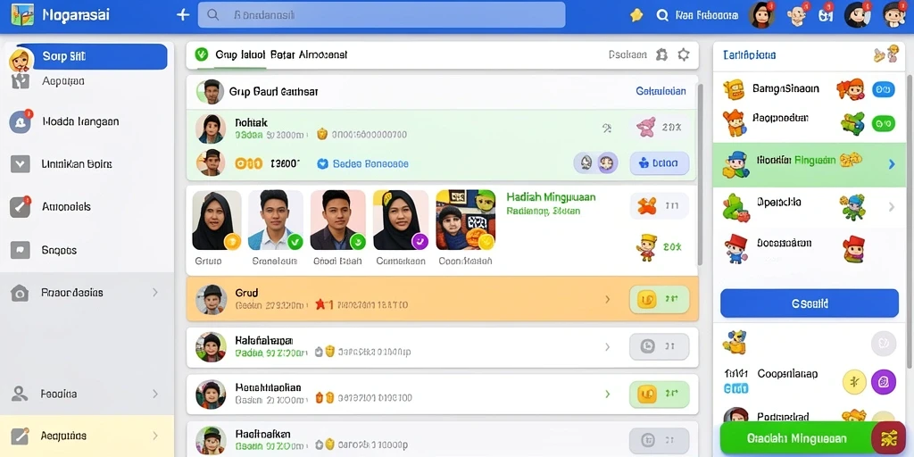Expand highlighted Hoodiin Ringuaan chevron

tap(892, 165)
